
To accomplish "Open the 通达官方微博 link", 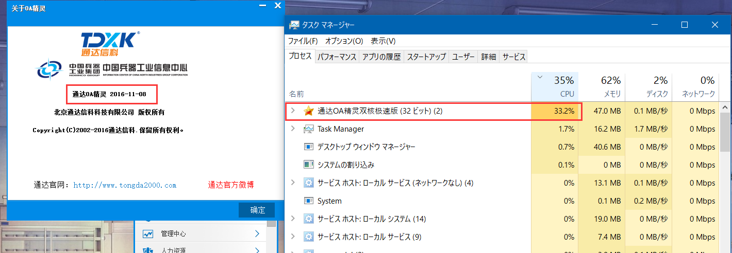I will point(231,185).
